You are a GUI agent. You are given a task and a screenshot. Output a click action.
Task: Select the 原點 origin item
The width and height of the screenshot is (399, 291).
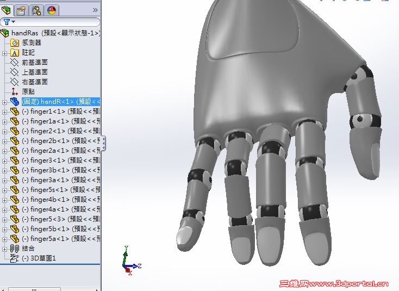pyautogui.click(x=28, y=92)
